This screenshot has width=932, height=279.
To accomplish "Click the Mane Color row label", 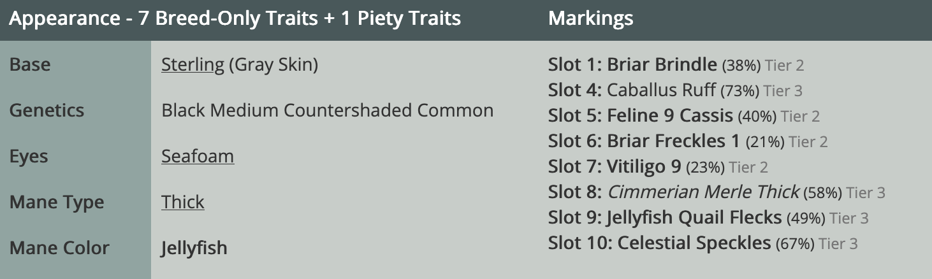I will (59, 248).
